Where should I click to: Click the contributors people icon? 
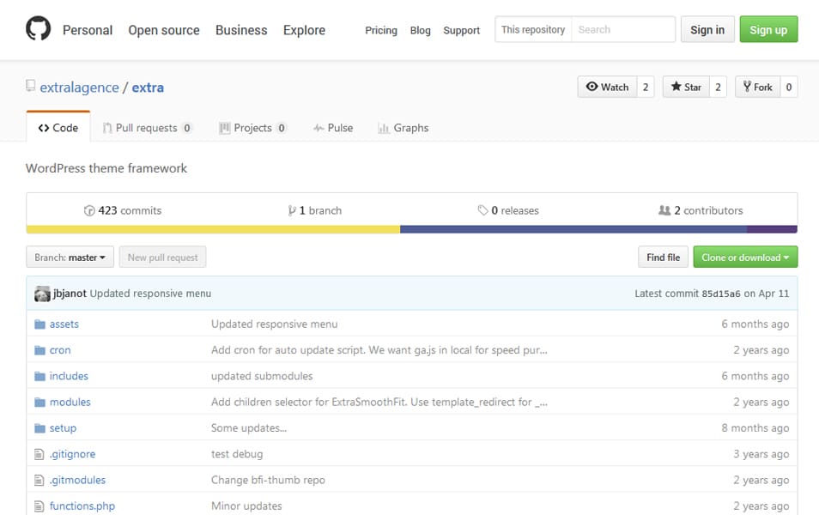[664, 210]
